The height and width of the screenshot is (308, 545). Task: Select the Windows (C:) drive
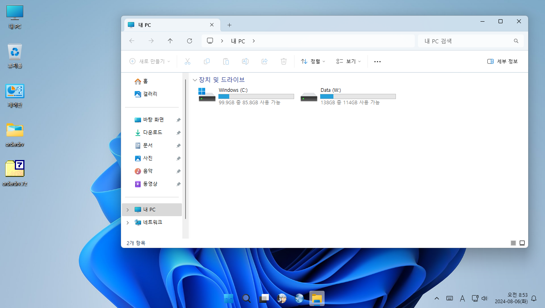tap(246, 96)
